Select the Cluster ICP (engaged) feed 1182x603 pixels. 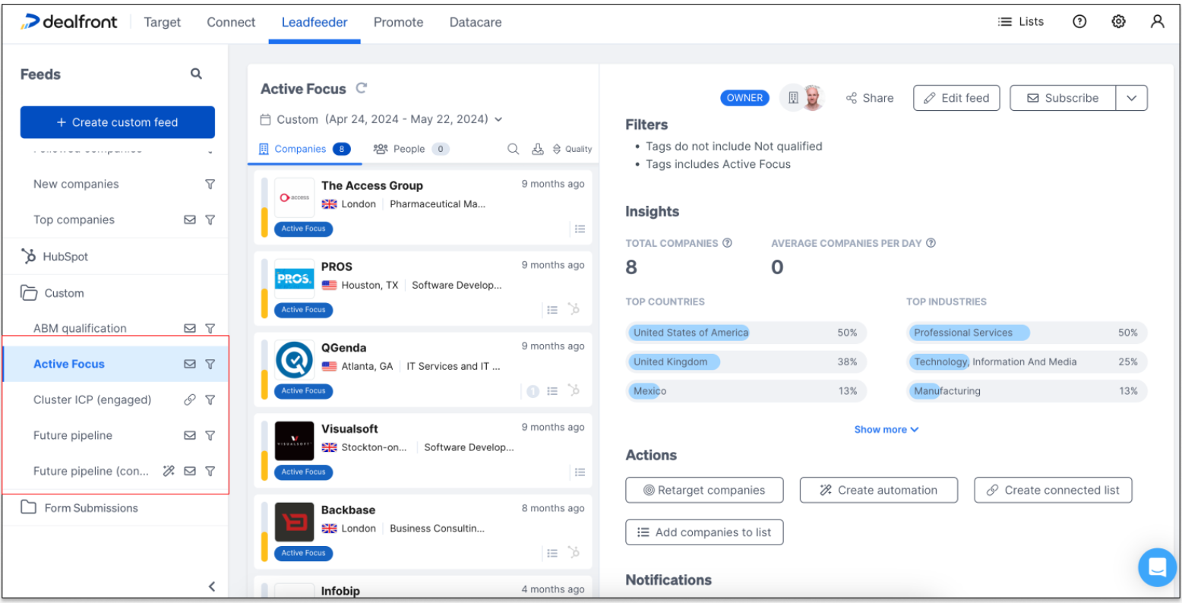(92, 399)
